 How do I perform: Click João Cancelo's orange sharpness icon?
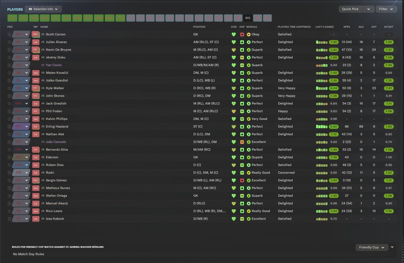[x=242, y=142]
